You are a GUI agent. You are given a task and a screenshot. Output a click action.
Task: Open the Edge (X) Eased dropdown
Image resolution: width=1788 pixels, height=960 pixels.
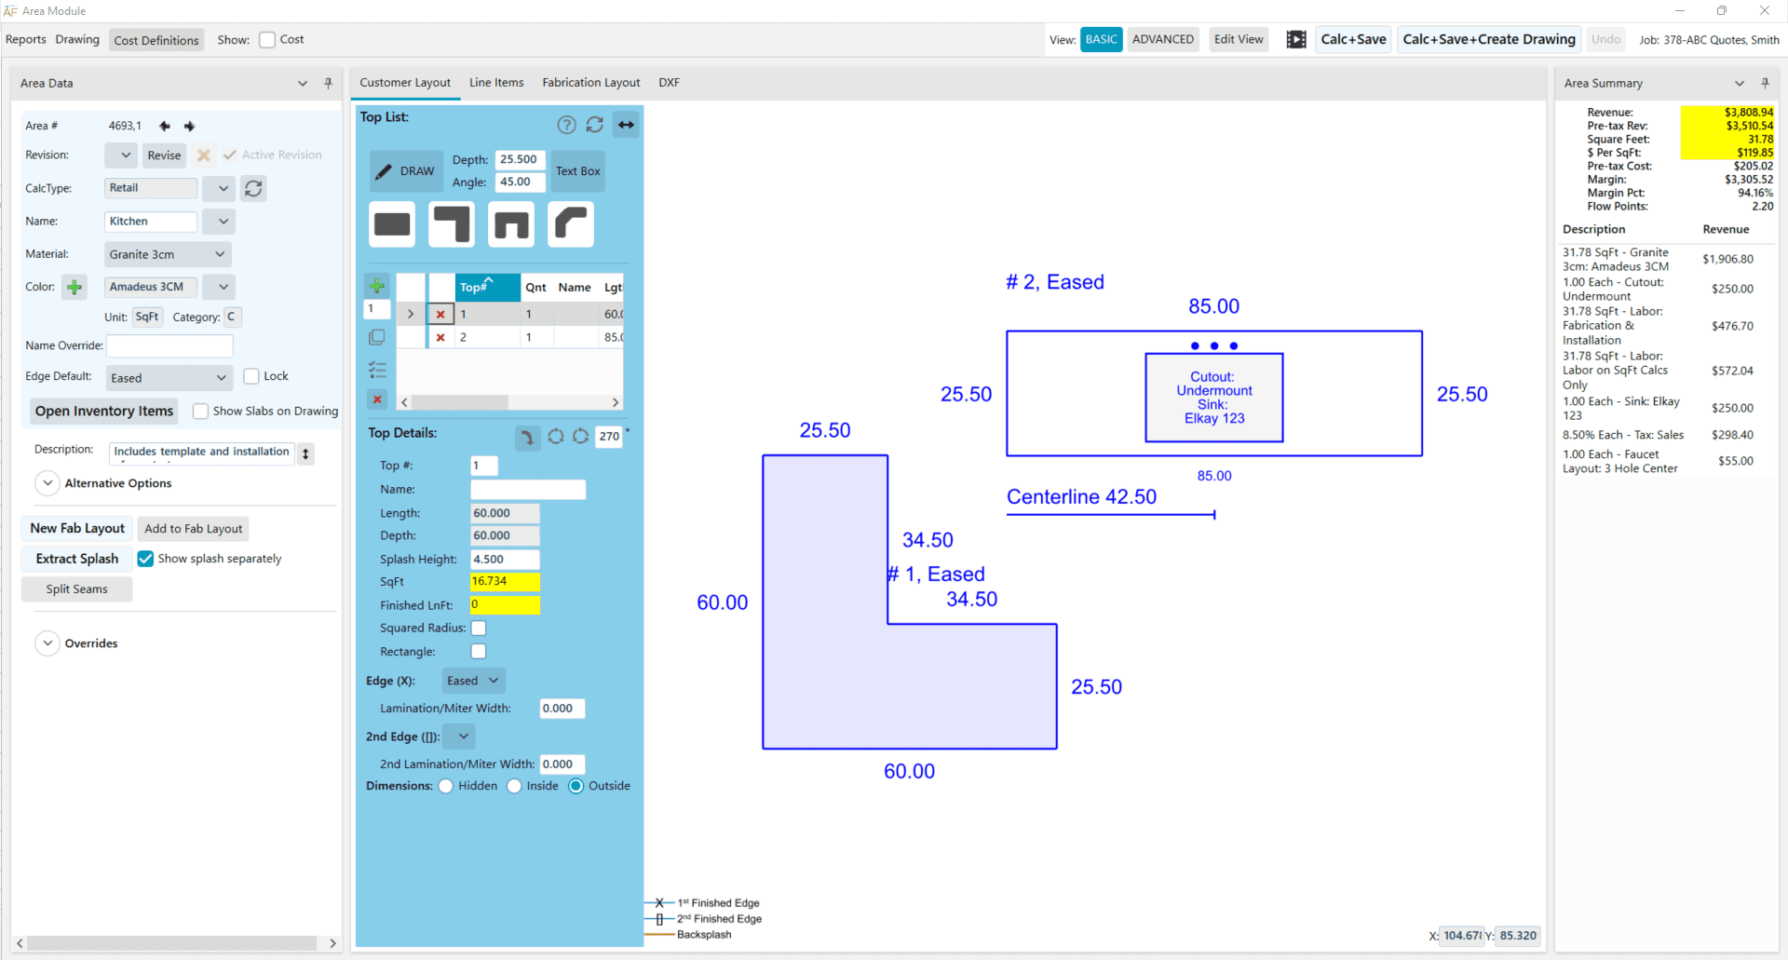(472, 681)
